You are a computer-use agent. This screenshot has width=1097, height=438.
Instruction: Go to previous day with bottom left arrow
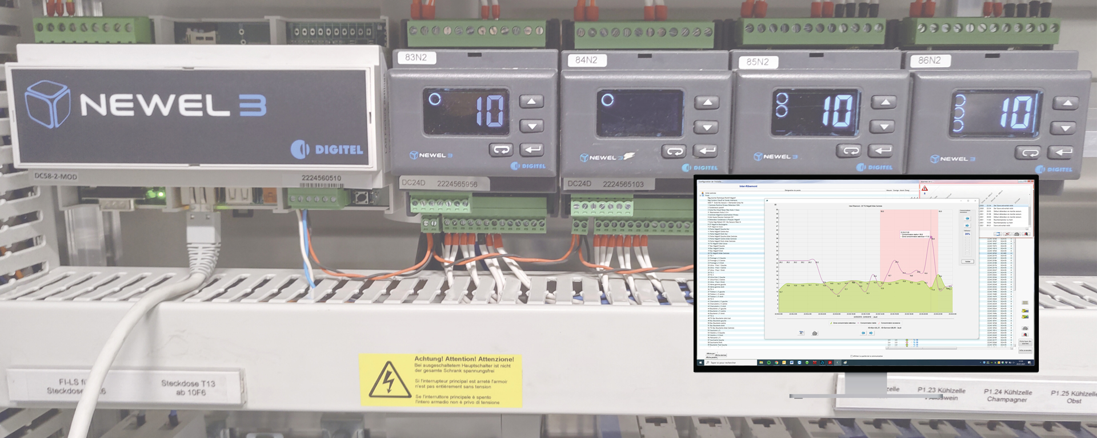coord(863,333)
